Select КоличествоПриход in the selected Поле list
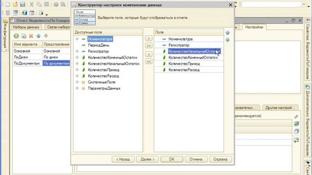The height and width of the screenshot is (175, 312). point(184,64)
